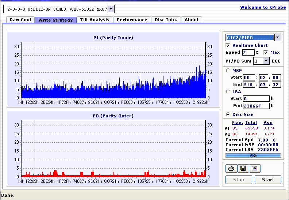The width and height of the screenshot is (289, 200).
Task: Select the LBA radio button
Action: pos(228,92)
